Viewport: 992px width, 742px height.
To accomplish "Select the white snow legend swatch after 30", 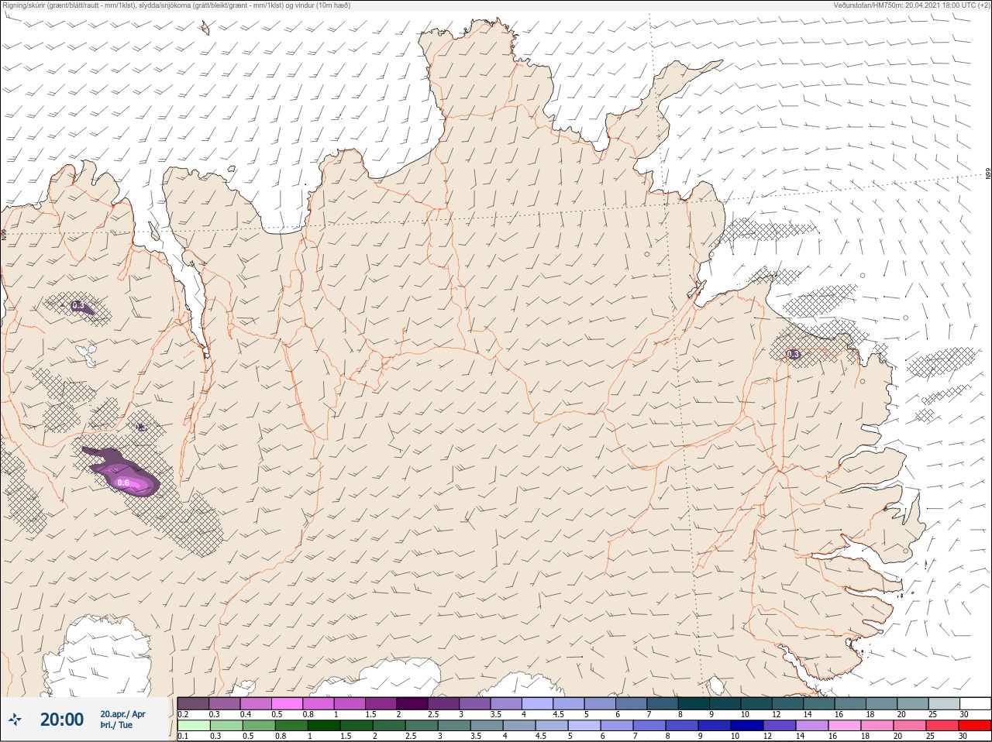I will (x=975, y=703).
